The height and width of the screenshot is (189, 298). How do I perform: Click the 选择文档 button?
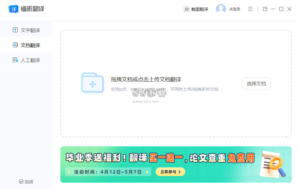256,83
